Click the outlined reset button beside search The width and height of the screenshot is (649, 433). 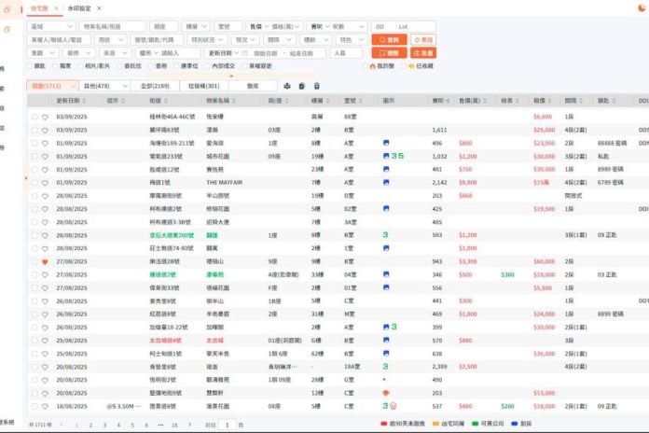[423, 40]
